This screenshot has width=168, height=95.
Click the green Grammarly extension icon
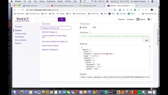pos(135,10)
